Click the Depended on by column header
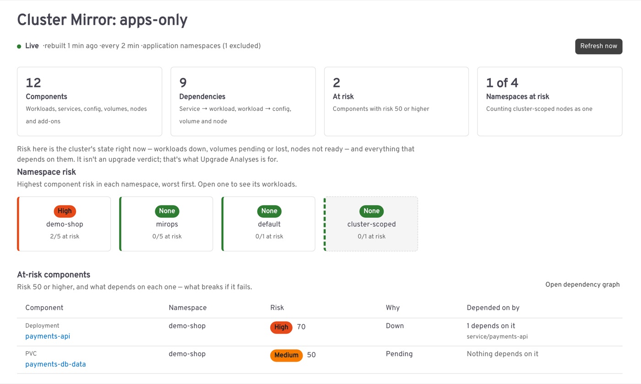Screen dimensions: 641x384 point(493,308)
